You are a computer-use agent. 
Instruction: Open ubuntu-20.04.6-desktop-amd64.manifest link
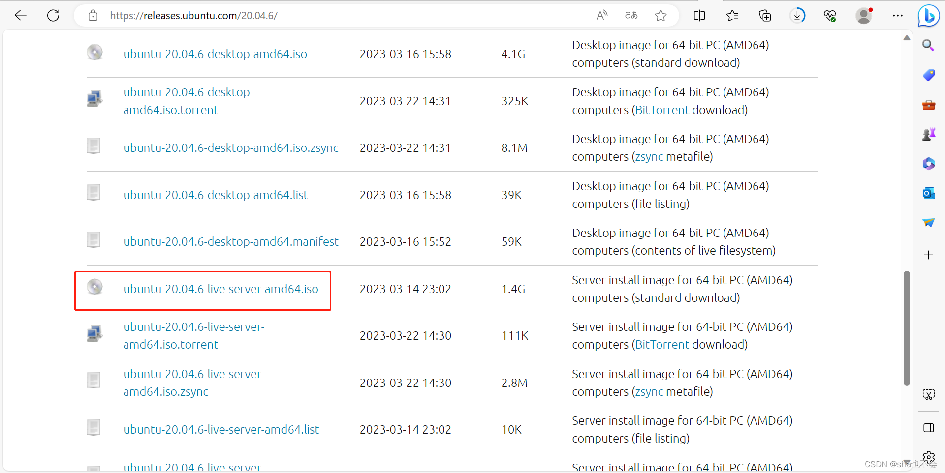point(231,242)
